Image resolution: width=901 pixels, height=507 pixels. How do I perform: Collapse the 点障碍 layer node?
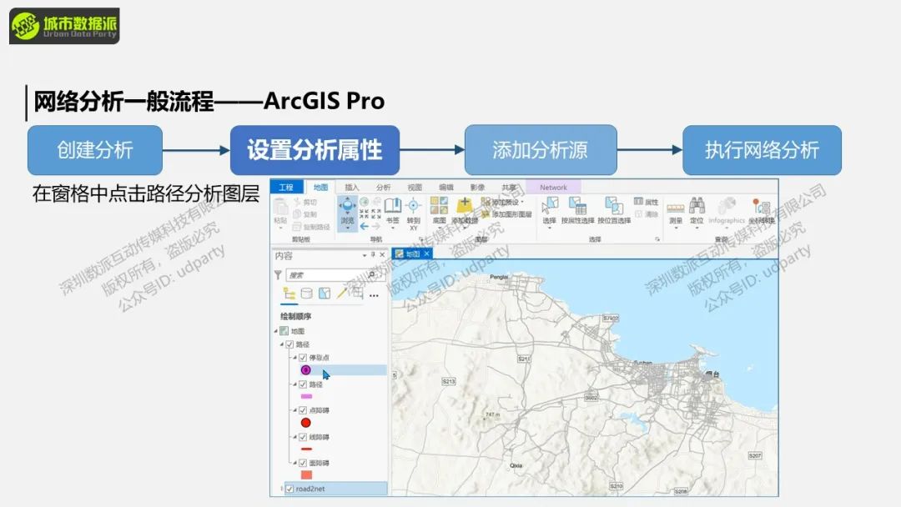(295, 410)
